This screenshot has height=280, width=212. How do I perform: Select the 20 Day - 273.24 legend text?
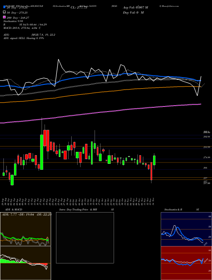pyautogui.click(x=17, y=8)
